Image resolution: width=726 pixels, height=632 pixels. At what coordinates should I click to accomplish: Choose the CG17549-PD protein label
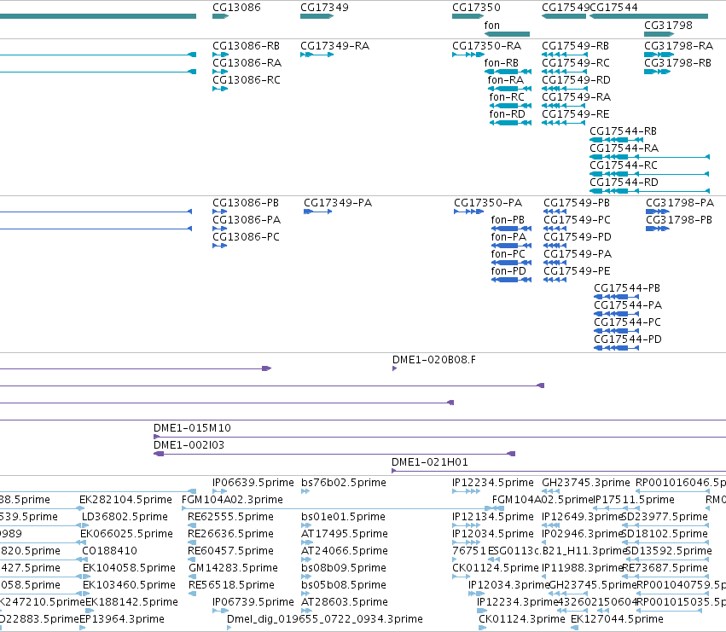(x=578, y=237)
